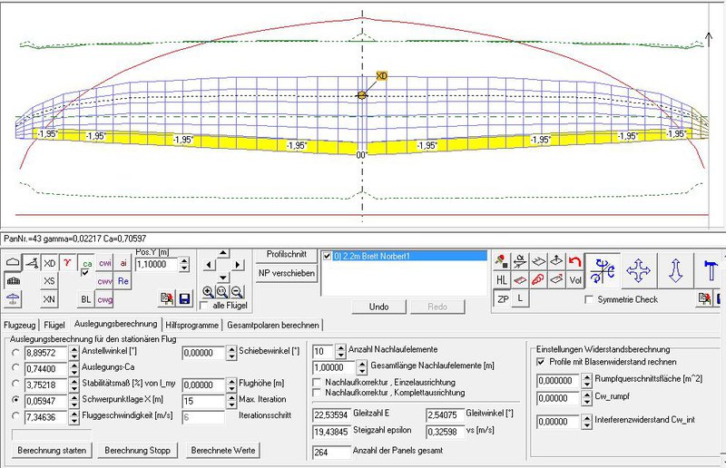Click the blue hammer tool icon
This screenshot has height=468, width=726.
tap(710, 269)
